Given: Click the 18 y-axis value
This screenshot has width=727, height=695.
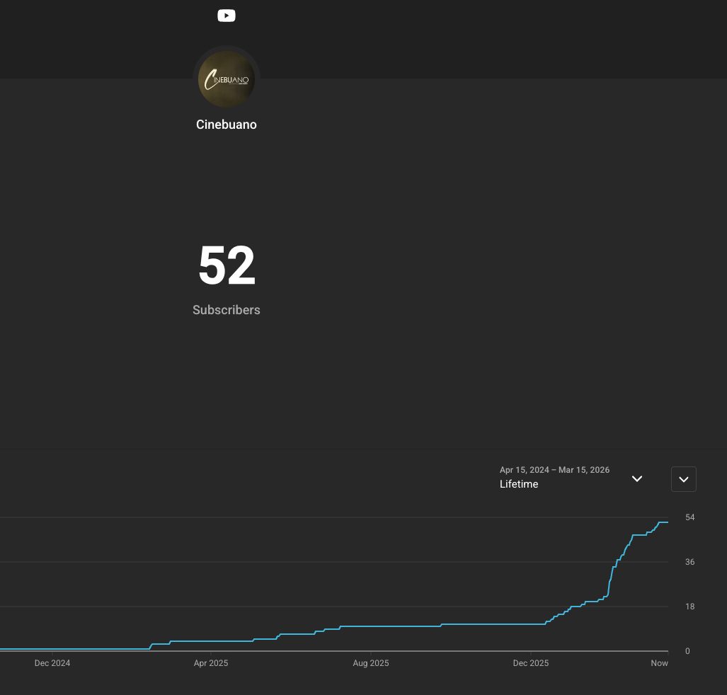Looking at the screenshot, I should tap(690, 607).
